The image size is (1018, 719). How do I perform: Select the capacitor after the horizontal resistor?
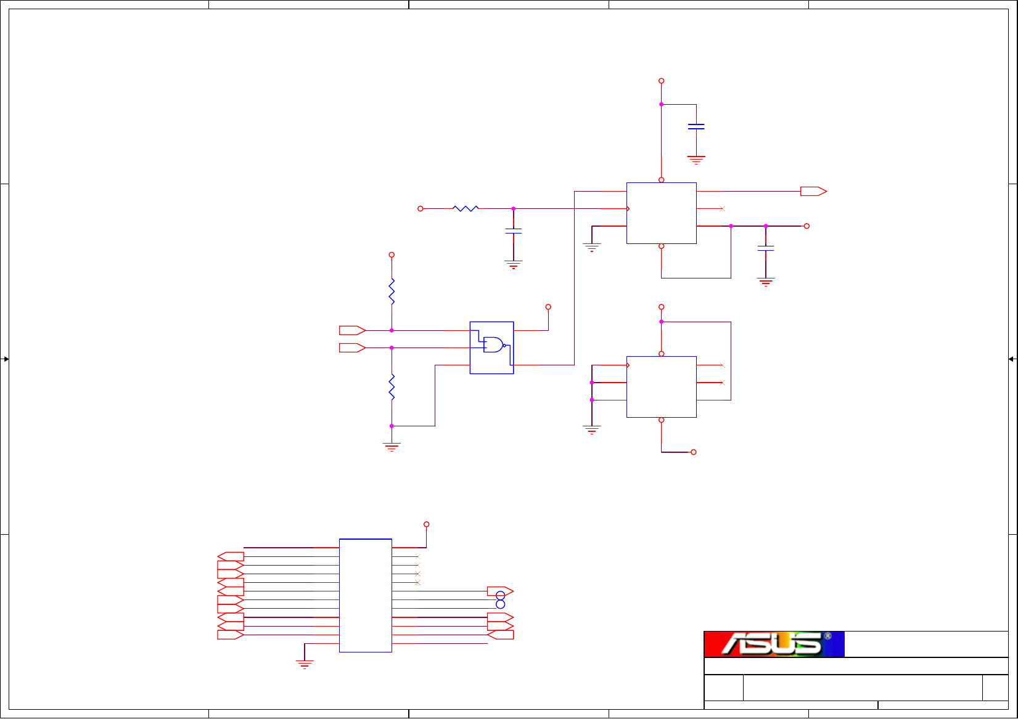[514, 231]
